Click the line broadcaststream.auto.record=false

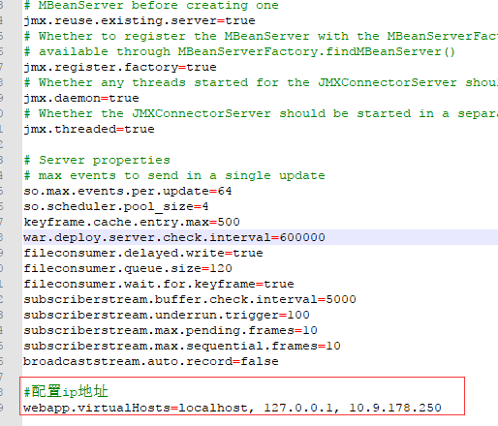point(151,361)
